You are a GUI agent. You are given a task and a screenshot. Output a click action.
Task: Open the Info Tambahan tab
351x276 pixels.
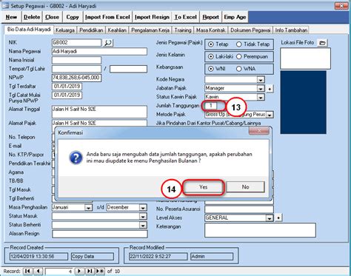click(291, 30)
